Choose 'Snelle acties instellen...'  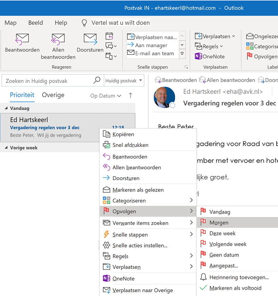(148, 245)
